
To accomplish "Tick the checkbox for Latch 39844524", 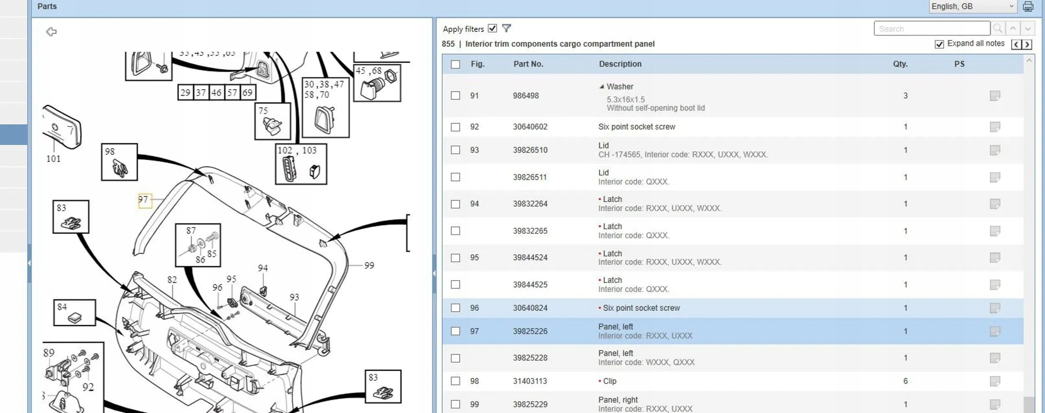I will click(456, 258).
